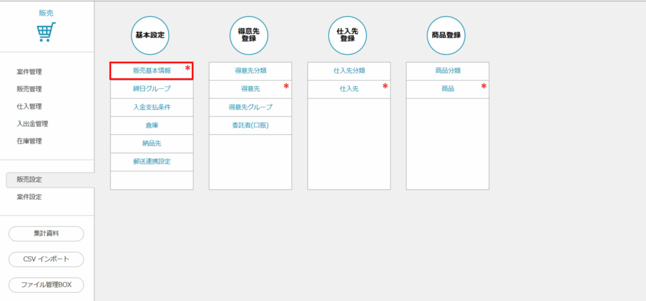Click the 基本設定 circle icon

(151, 35)
